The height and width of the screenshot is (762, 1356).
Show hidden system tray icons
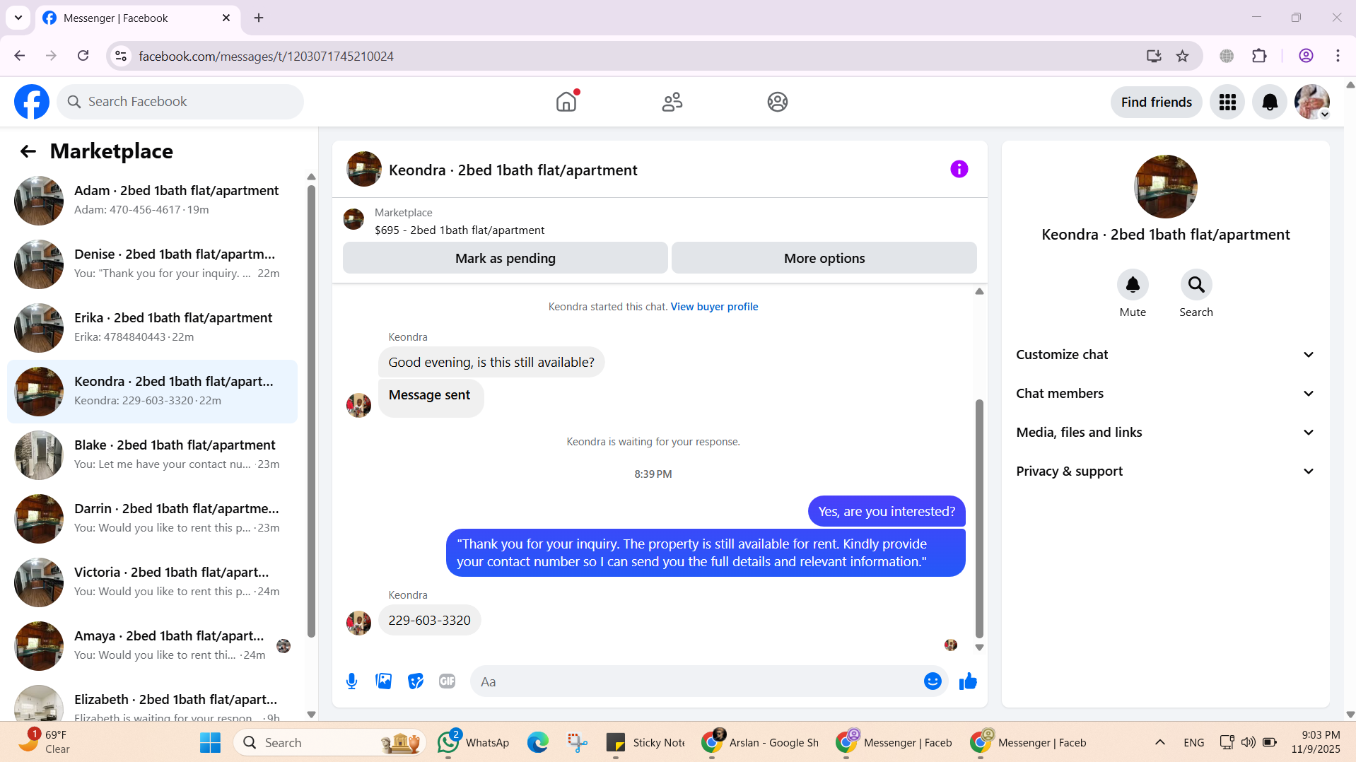click(1159, 742)
